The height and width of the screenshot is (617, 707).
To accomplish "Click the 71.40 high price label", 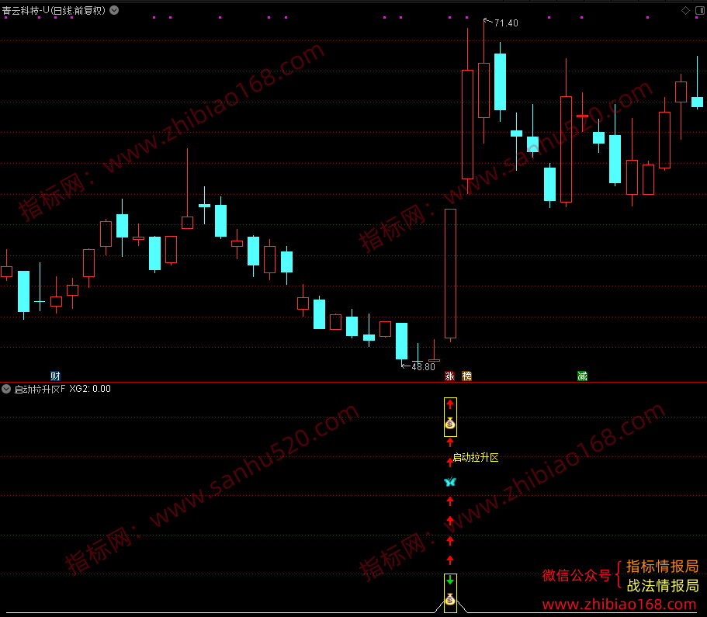I will [506, 23].
